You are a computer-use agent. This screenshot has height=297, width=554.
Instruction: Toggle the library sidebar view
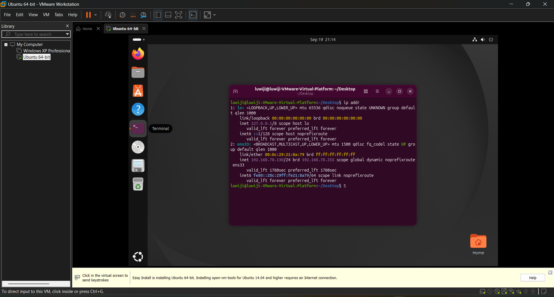pyautogui.click(x=158, y=15)
